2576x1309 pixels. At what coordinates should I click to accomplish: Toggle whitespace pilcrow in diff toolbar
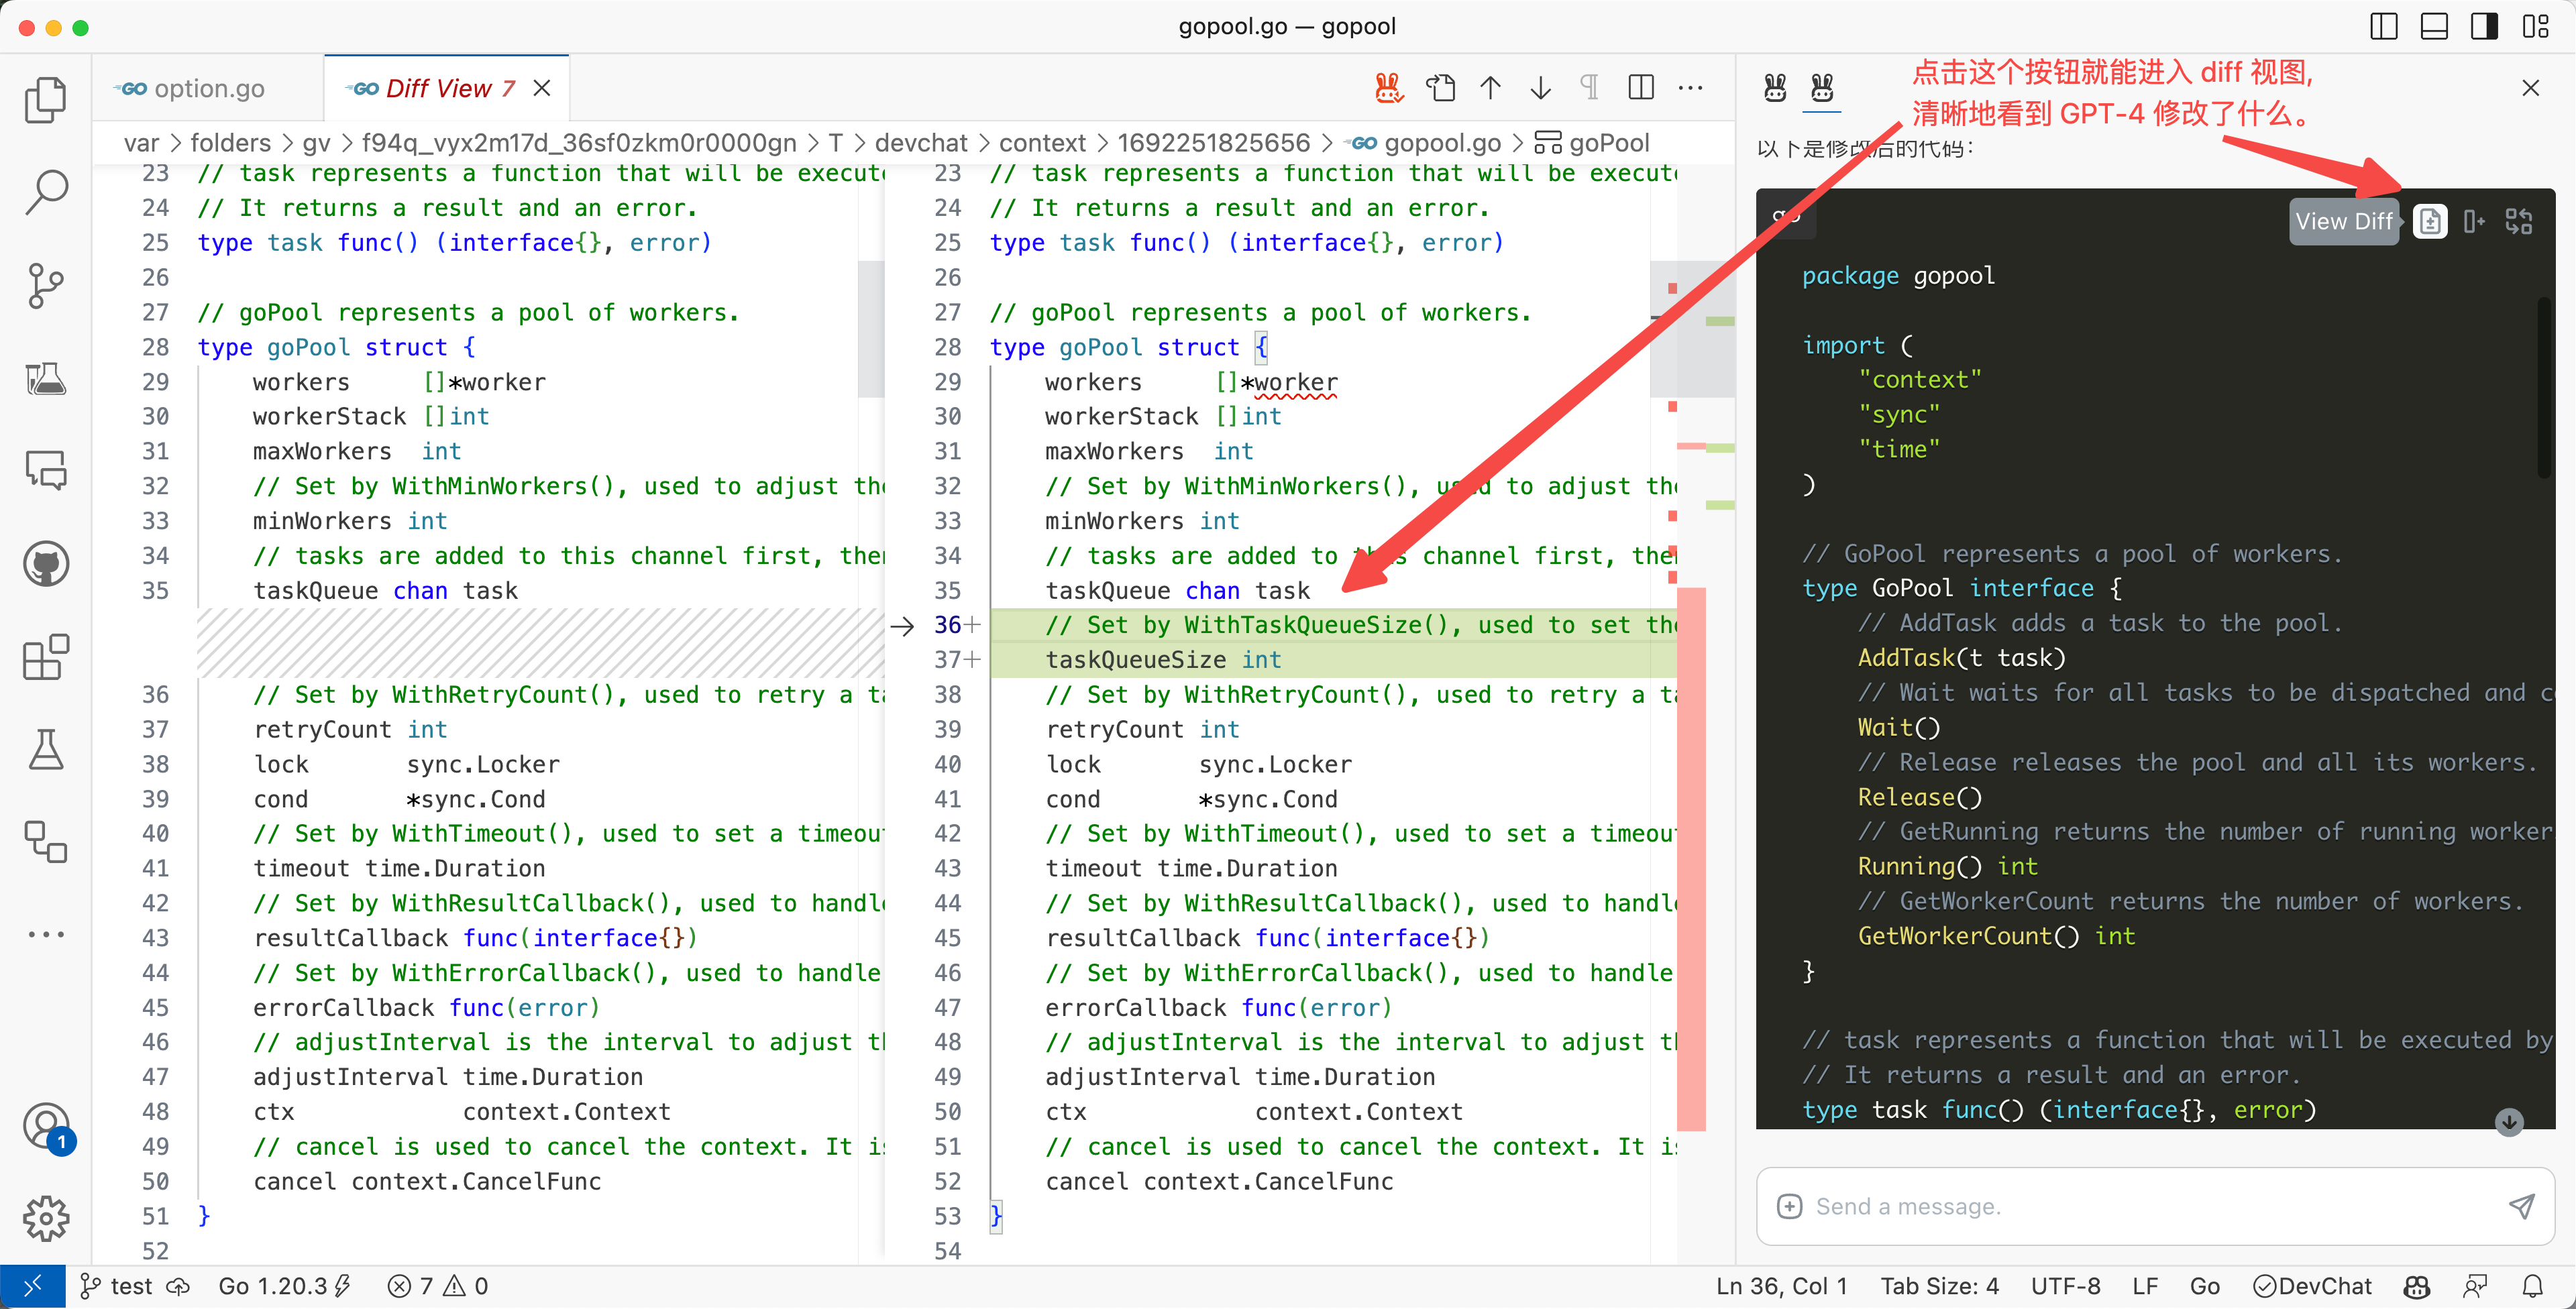(x=1589, y=88)
